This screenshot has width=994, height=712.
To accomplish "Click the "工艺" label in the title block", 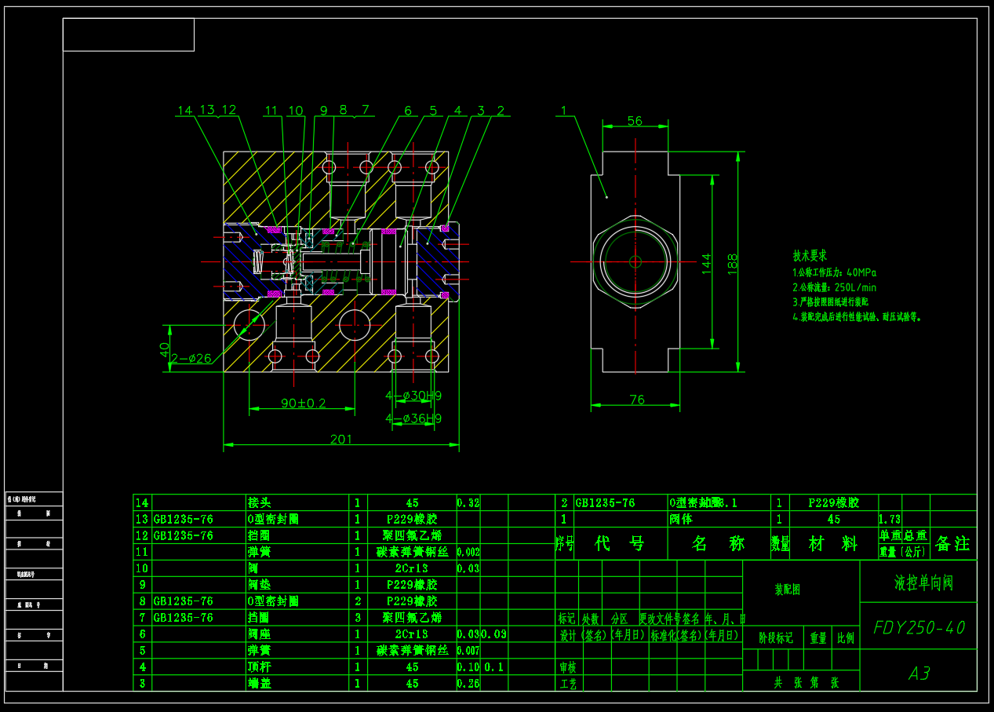I will (x=567, y=684).
